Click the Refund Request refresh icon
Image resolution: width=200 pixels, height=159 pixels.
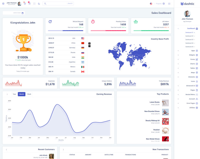pos(50,22)
